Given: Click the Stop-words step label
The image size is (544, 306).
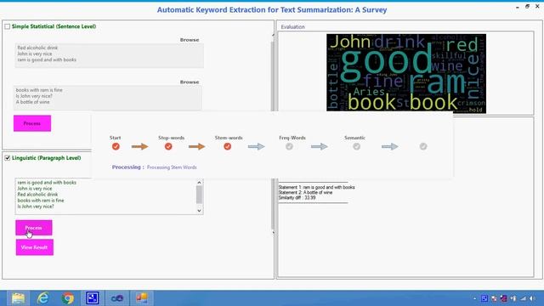Looking at the screenshot, I should coord(172,138).
